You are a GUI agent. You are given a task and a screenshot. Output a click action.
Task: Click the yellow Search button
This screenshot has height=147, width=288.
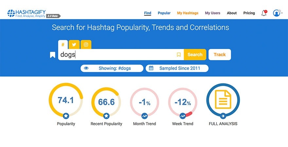click(195, 55)
